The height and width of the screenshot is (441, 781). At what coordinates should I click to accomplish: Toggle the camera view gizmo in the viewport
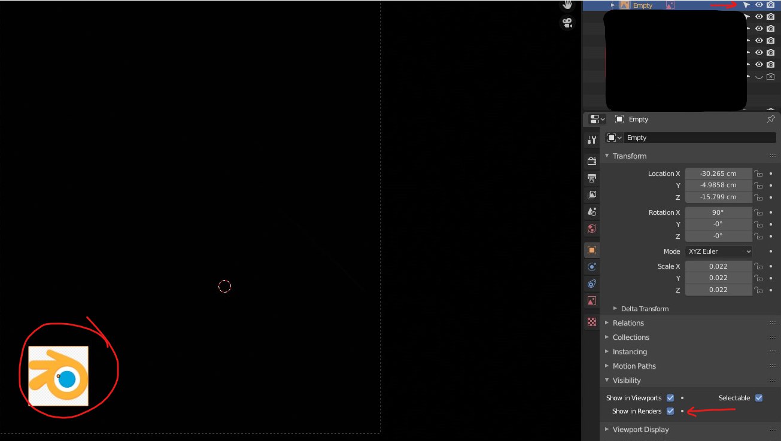567,23
